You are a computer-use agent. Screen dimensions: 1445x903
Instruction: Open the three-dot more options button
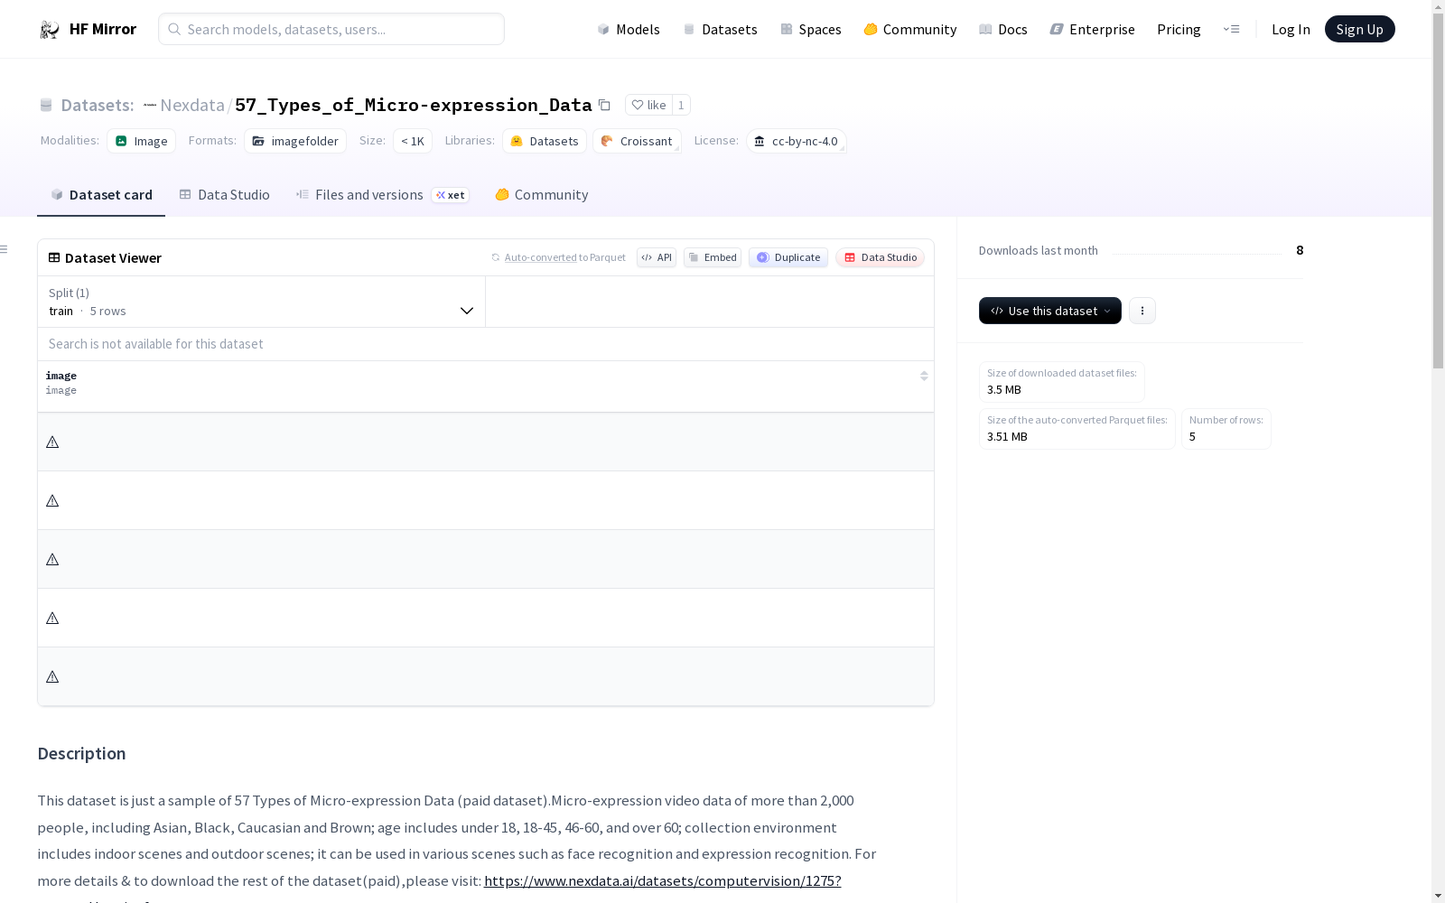click(1142, 311)
